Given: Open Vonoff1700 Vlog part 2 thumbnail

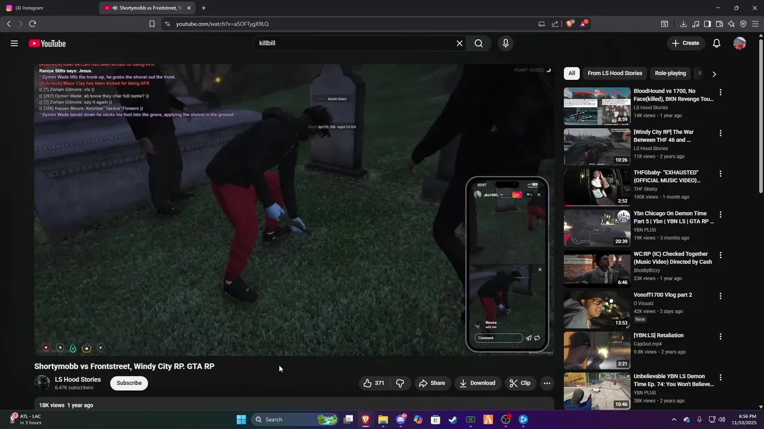Looking at the screenshot, I should pos(597,309).
